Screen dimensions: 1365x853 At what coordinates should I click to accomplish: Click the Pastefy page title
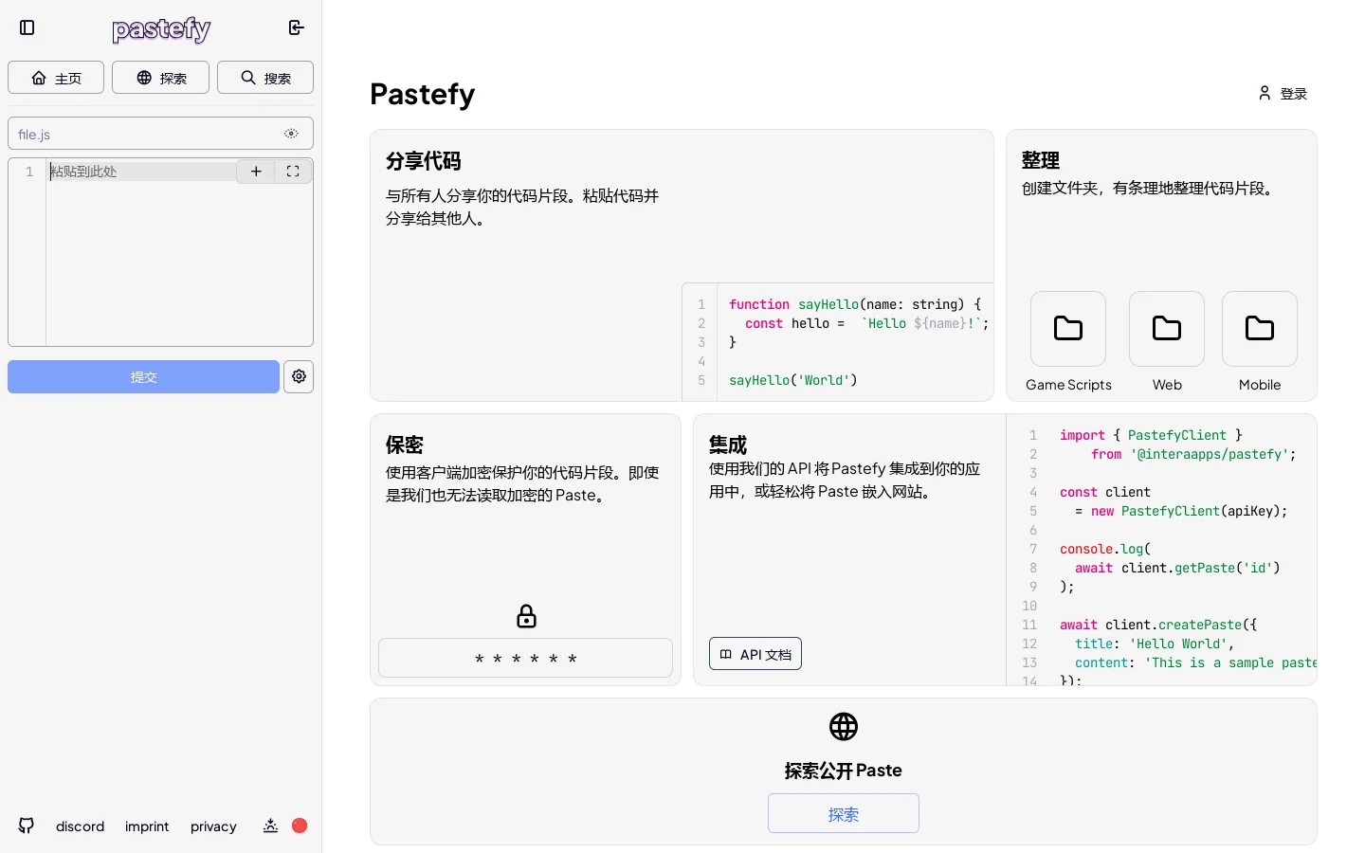tap(423, 94)
